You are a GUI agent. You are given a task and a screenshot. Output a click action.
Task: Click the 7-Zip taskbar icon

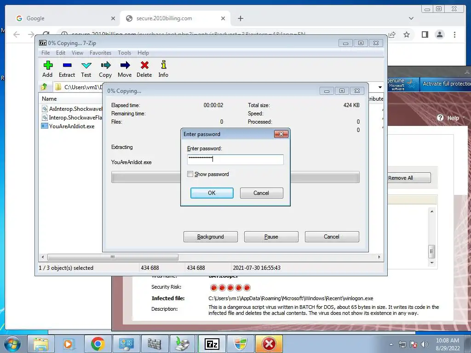pyautogui.click(x=212, y=344)
